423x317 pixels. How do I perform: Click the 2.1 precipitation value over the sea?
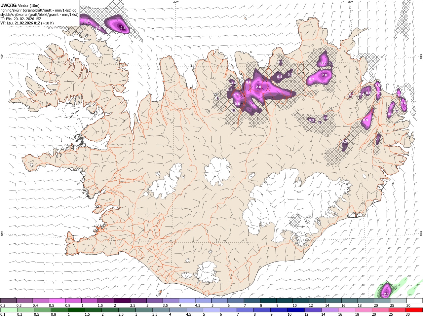tap(386, 294)
